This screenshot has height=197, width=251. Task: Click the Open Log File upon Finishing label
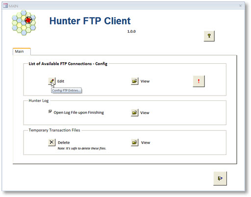[79, 113]
